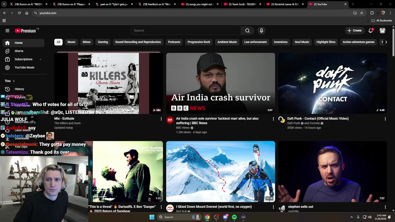Viewport: 395px width, 222px height.
Task: Open The Killers Sam's Town mix thumbnail
Action: click(109, 83)
